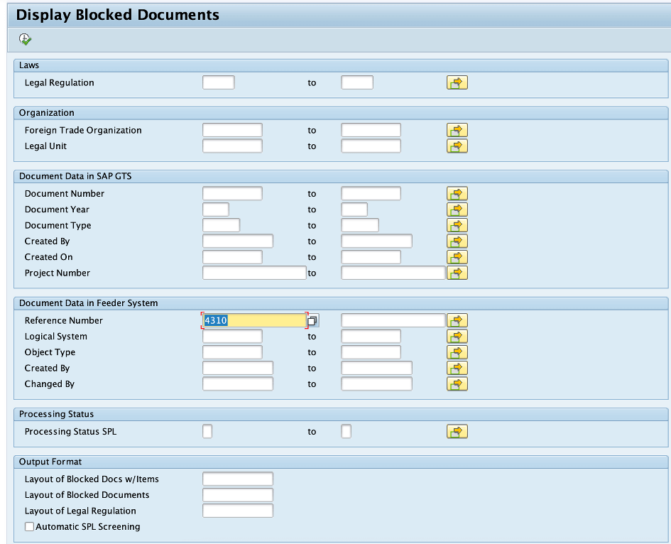
Task: Open multiple selection for Project Number
Action: click(x=457, y=273)
